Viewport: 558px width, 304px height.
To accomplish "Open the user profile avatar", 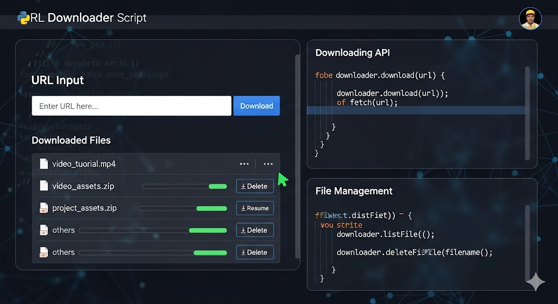I will pos(530,18).
